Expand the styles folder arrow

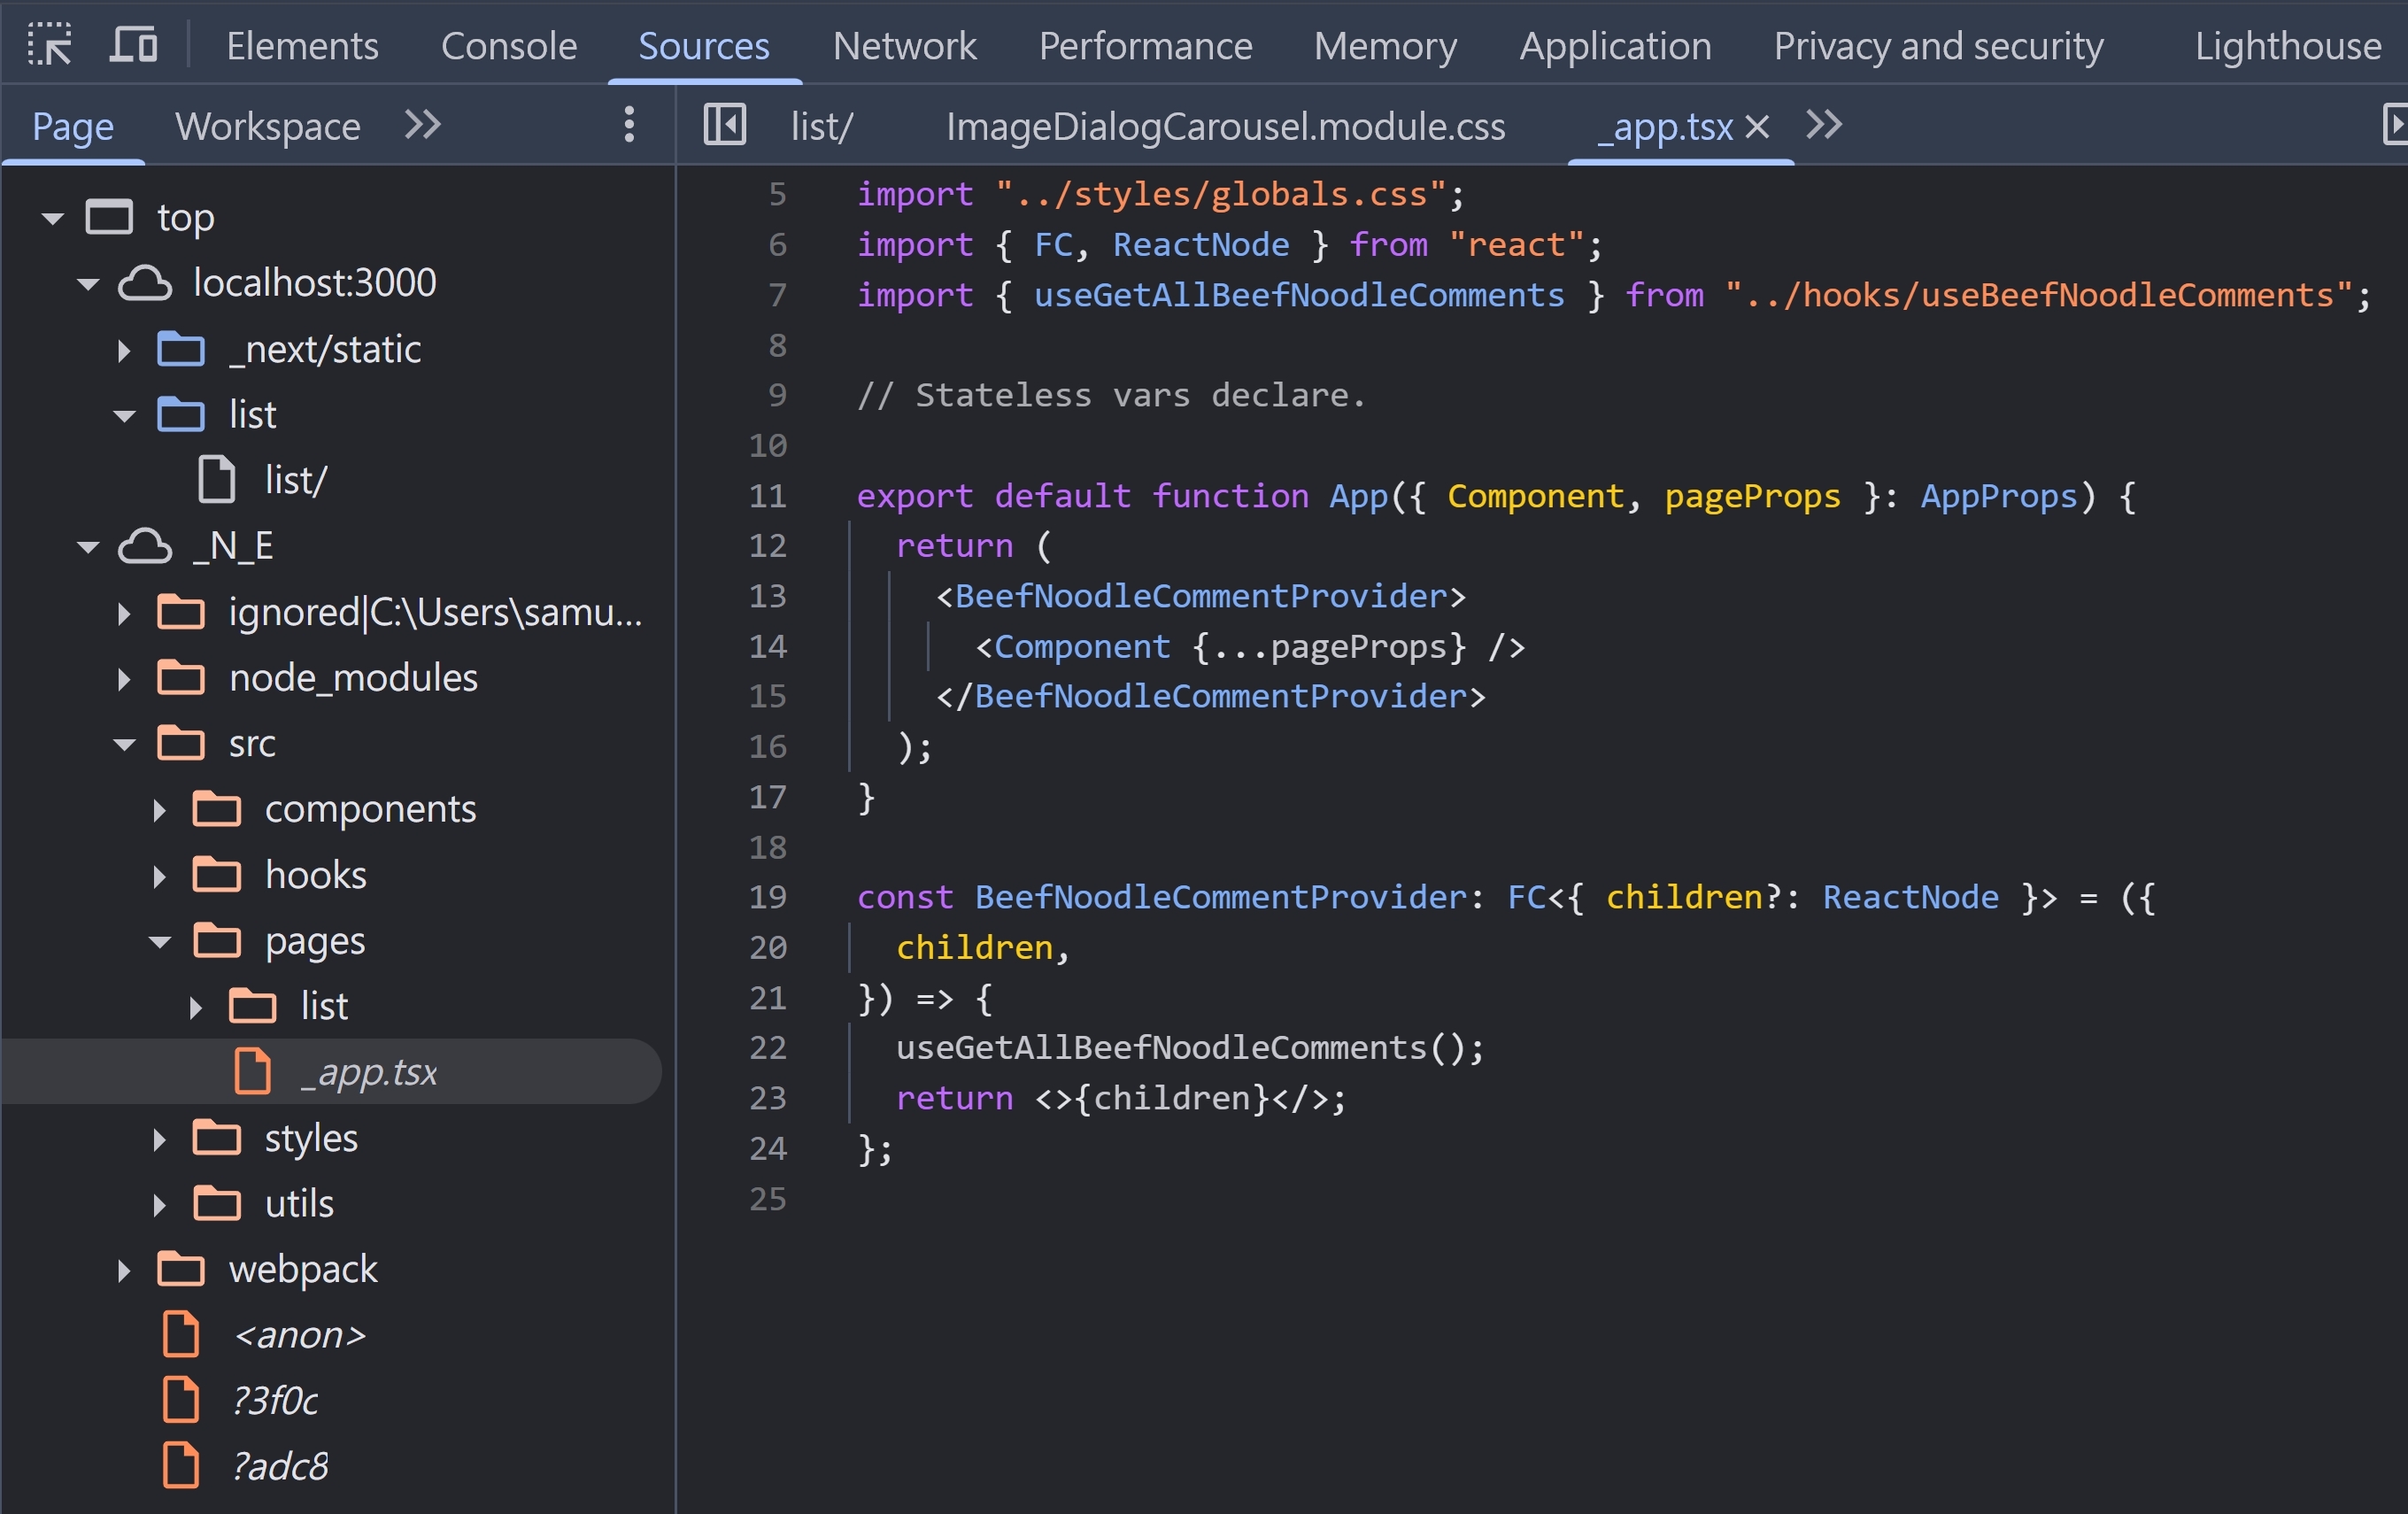coord(160,1139)
